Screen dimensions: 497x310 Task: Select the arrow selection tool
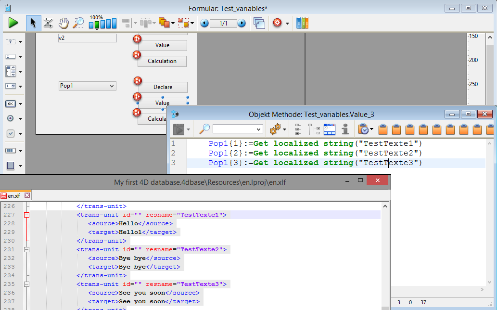coord(33,23)
